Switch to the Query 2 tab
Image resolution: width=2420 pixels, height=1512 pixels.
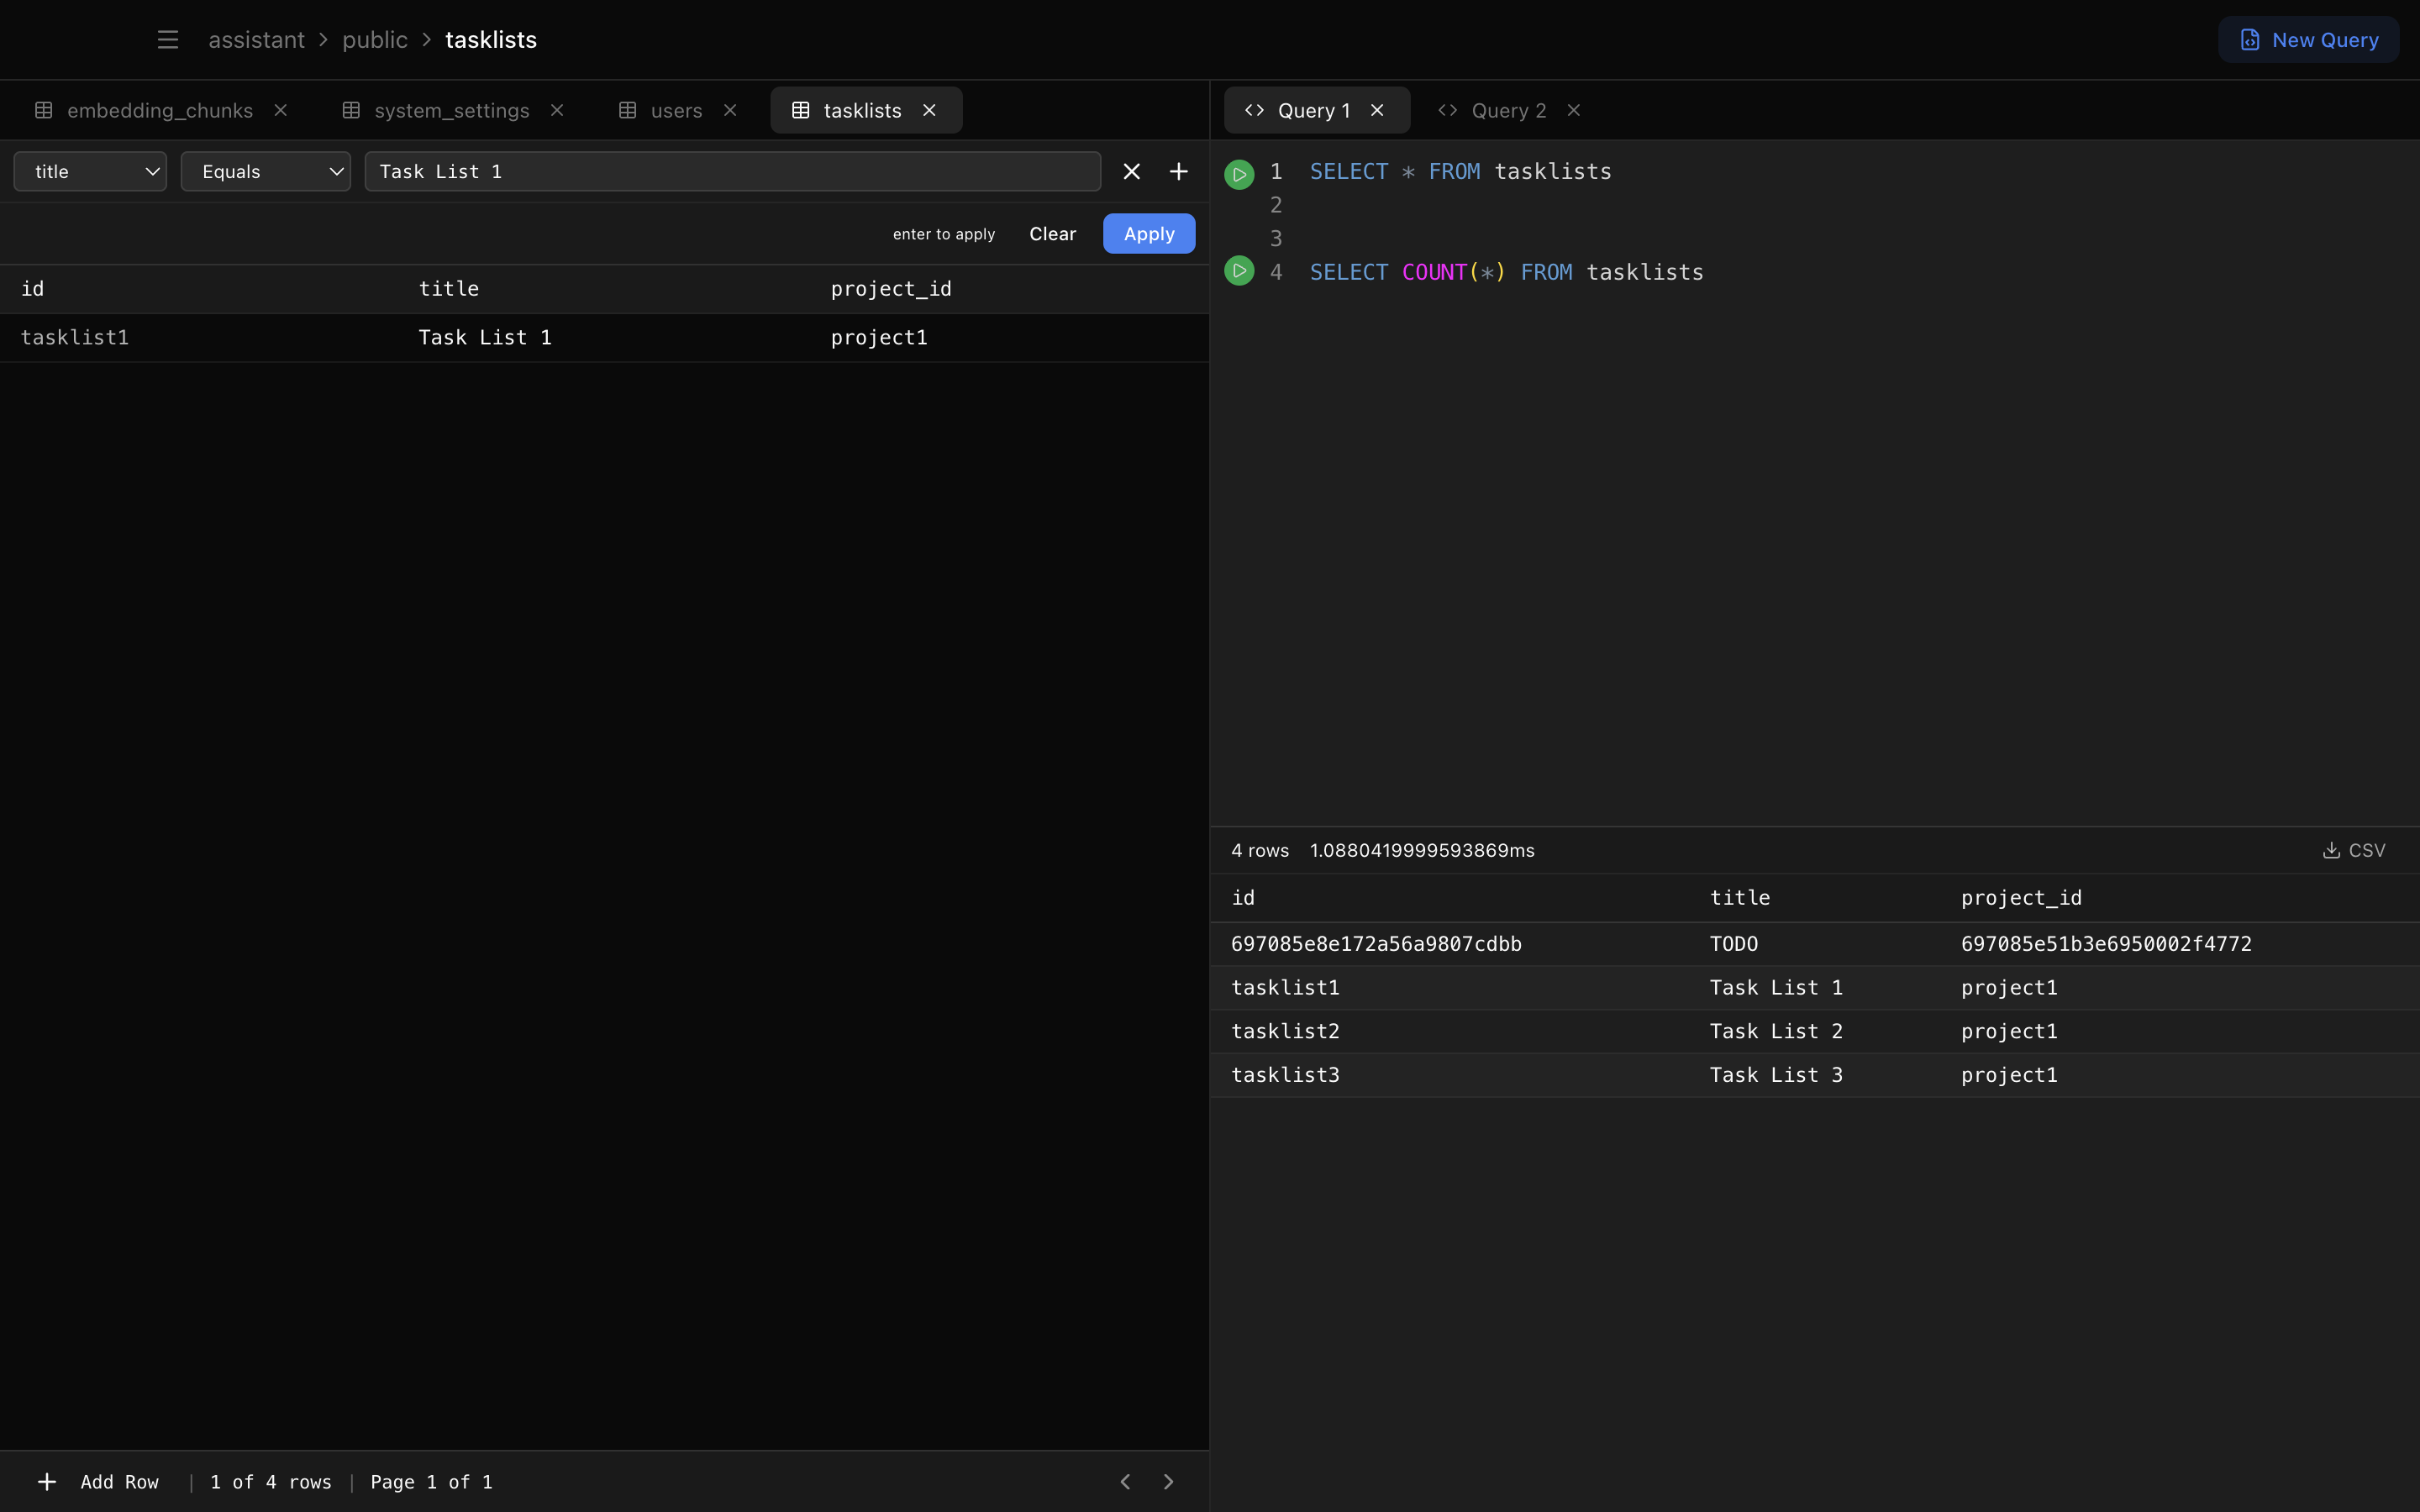[x=1507, y=110]
